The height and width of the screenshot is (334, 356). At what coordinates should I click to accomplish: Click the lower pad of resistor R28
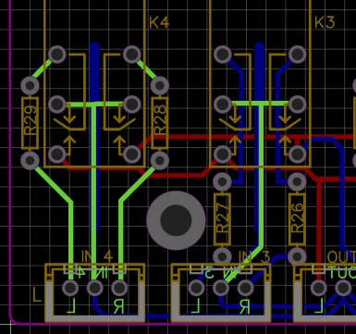[160, 160]
